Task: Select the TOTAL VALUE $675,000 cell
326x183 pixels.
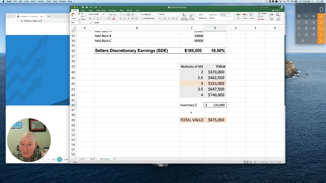Action: pyautogui.click(x=215, y=120)
